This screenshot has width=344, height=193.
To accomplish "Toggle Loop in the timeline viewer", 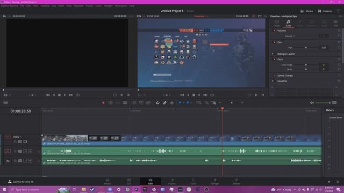I will (x=212, y=95).
